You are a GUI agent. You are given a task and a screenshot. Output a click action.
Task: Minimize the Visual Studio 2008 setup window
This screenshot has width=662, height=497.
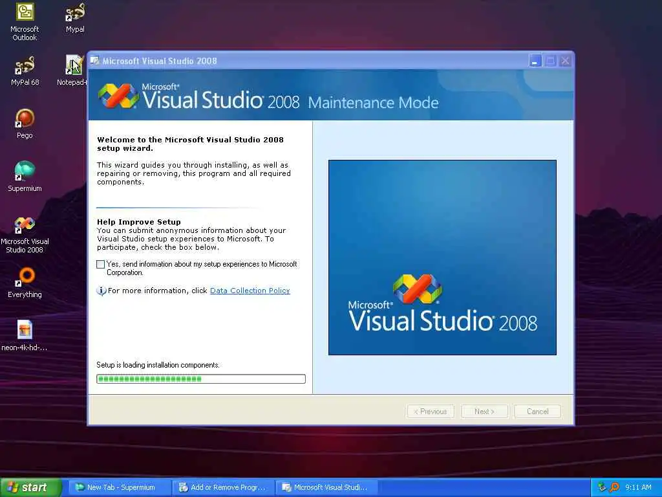535,61
